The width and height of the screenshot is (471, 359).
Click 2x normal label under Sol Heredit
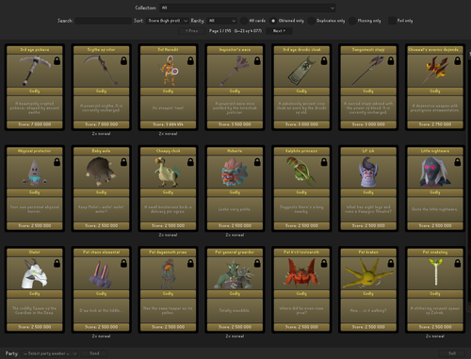tap(168, 134)
